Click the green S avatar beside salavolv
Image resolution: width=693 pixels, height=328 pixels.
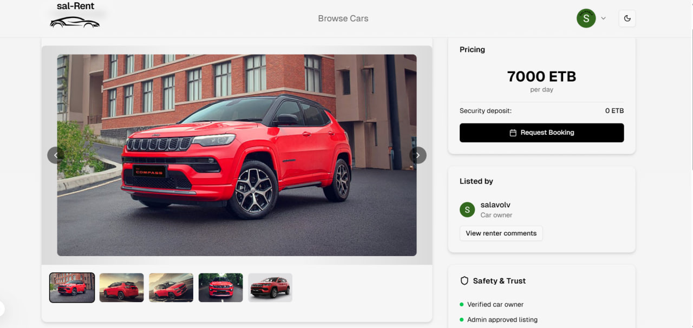(x=467, y=209)
